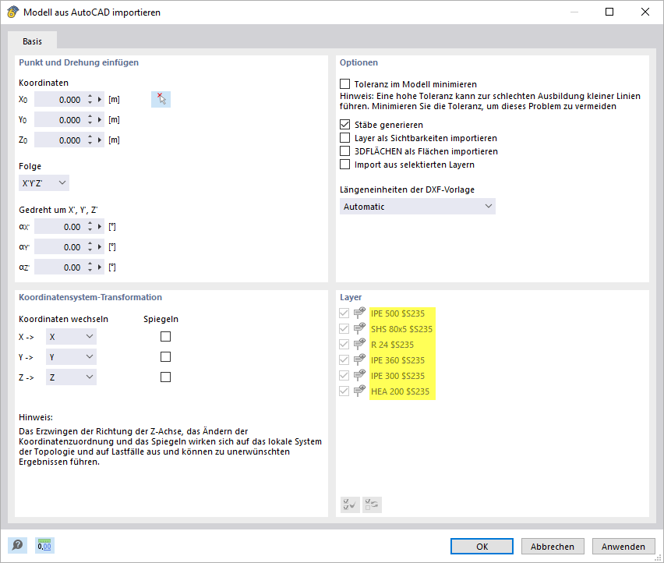This screenshot has width=664, height=563.
Task: Select the HEA 200 SS235 layer name
Action: pos(400,391)
